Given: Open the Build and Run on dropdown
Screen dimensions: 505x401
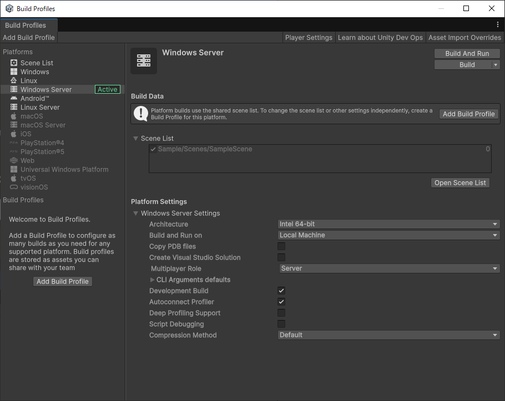Looking at the screenshot, I should 388,235.
